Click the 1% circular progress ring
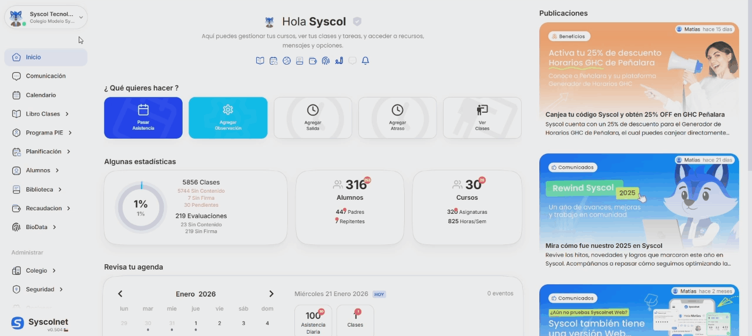Image resolution: width=752 pixels, height=336 pixels. (140, 207)
